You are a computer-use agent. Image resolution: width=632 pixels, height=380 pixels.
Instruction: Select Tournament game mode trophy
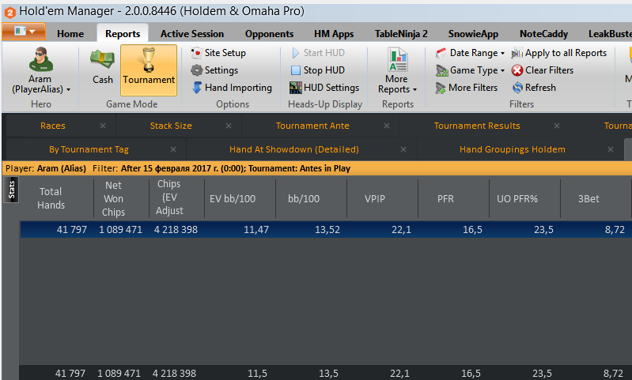point(149,70)
